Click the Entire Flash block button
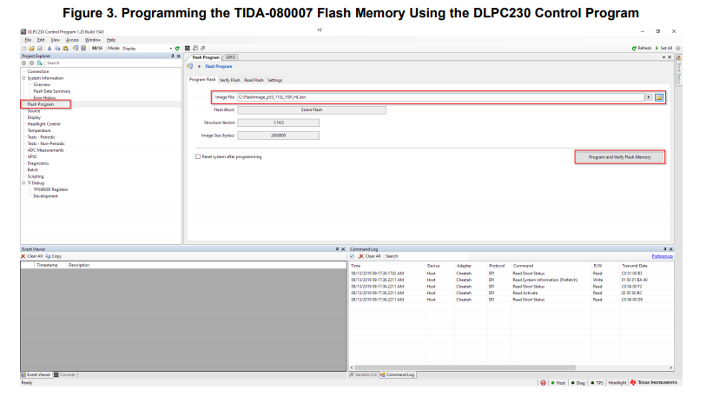The width and height of the screenshot is (706, 403). (312, 109)
